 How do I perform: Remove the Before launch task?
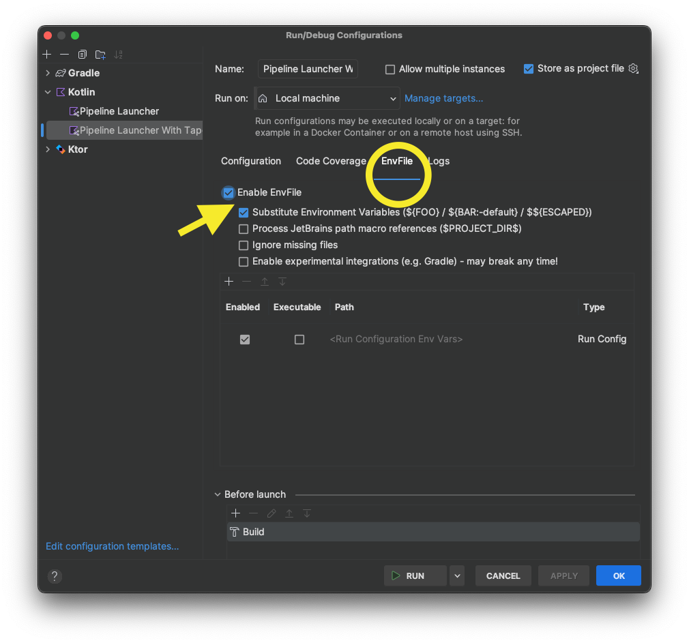tap(254, 513)
